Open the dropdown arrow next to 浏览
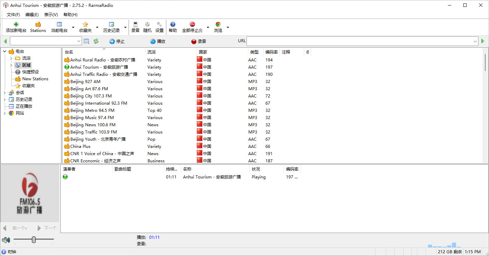 [x=228, y=27]
